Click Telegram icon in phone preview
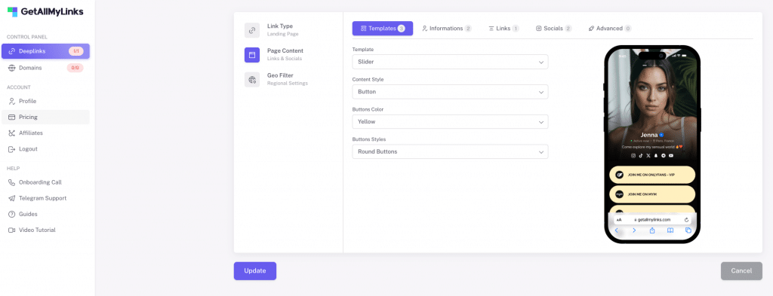The width and height of the screenshot is (773, 296). coord(664,155)
